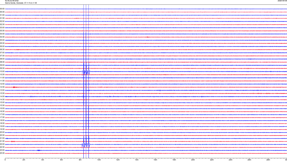Select the 00:00 trace time label
The width and height of the screenshot is (287, 161).
(x=2, y=9)
